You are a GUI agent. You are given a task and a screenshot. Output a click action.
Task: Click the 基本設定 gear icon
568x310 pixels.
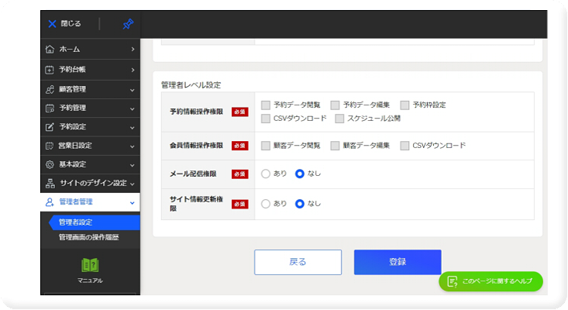coord(50,164)
